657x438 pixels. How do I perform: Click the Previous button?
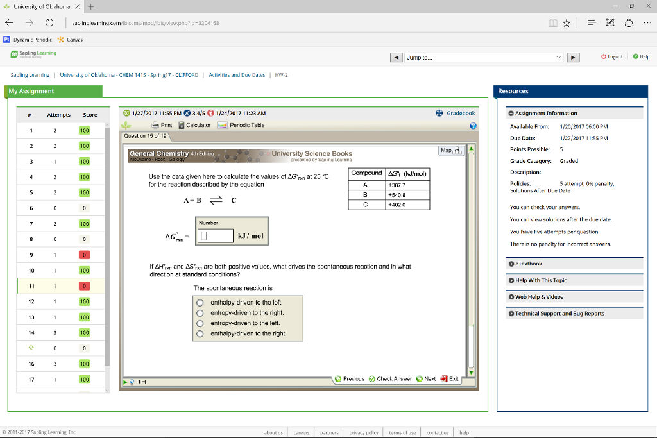coord(348,378)
